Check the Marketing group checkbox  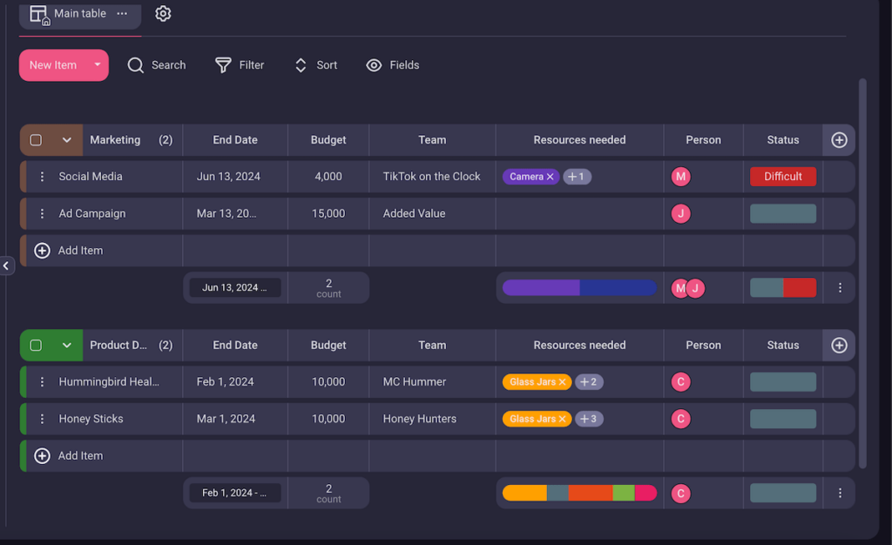point(36,139)
